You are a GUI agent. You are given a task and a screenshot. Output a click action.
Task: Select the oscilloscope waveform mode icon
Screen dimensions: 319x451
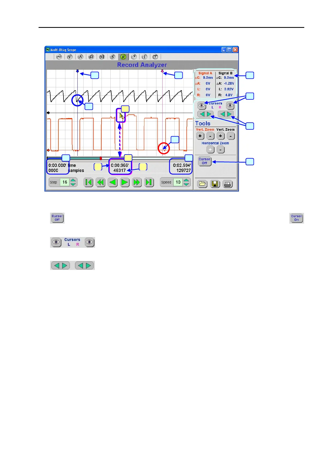(59, 57)
